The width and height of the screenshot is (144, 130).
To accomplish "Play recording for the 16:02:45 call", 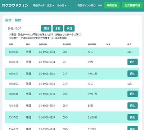I will [x=132, y=94].
